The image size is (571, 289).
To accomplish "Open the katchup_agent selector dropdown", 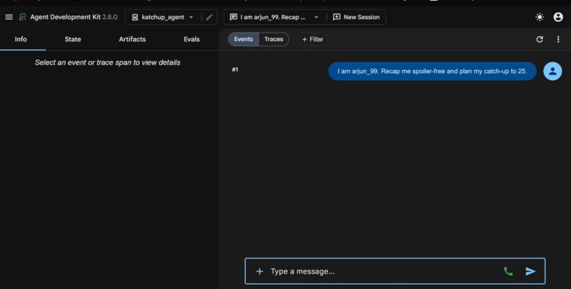I will 163,17.
